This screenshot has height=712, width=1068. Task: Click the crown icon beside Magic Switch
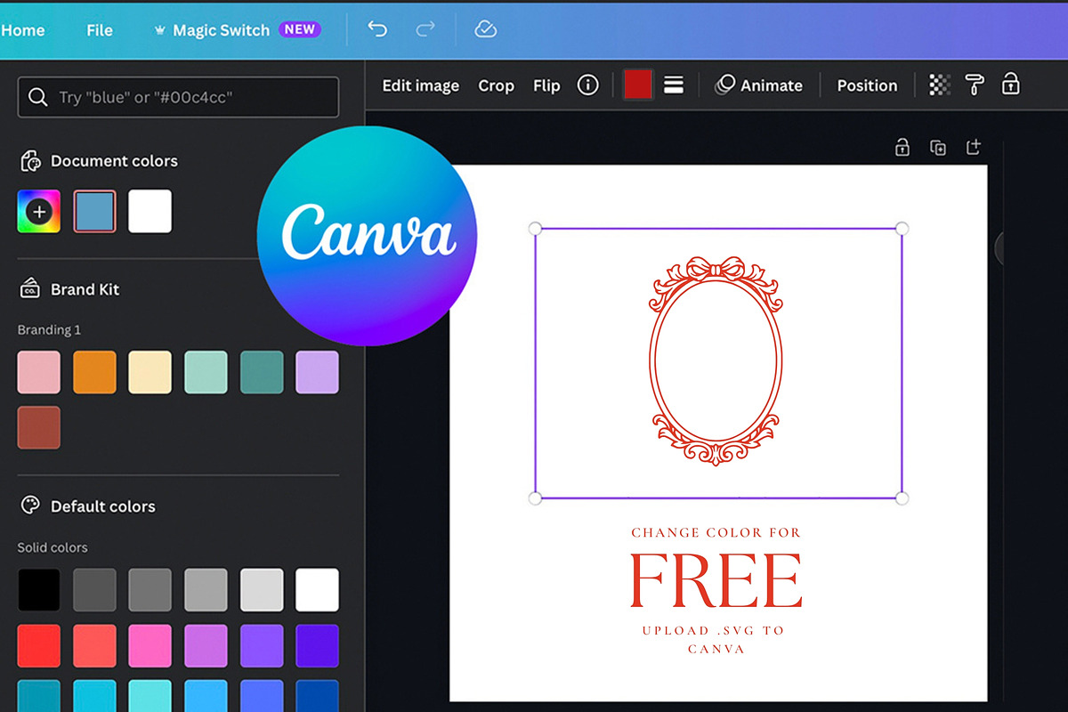pyautogui.click(x=160, y=30)
